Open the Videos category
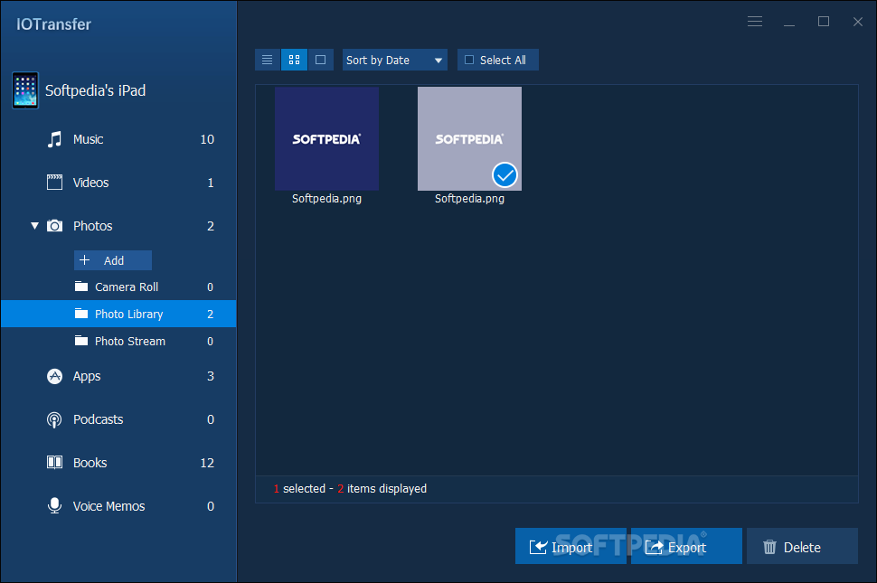877x583 pixels. point(118,183)
